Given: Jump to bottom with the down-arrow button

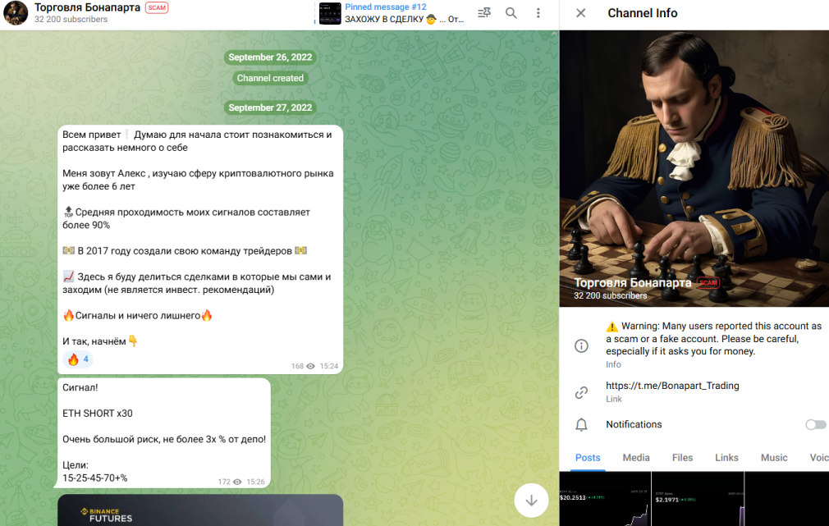Looking at the screenshot, I should pos(531,500).
